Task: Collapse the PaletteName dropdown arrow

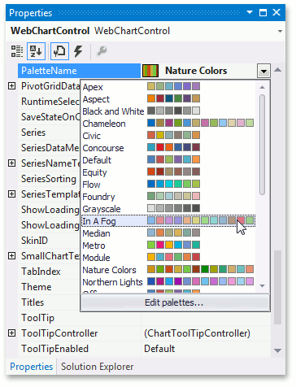Action: click(263, 72)
